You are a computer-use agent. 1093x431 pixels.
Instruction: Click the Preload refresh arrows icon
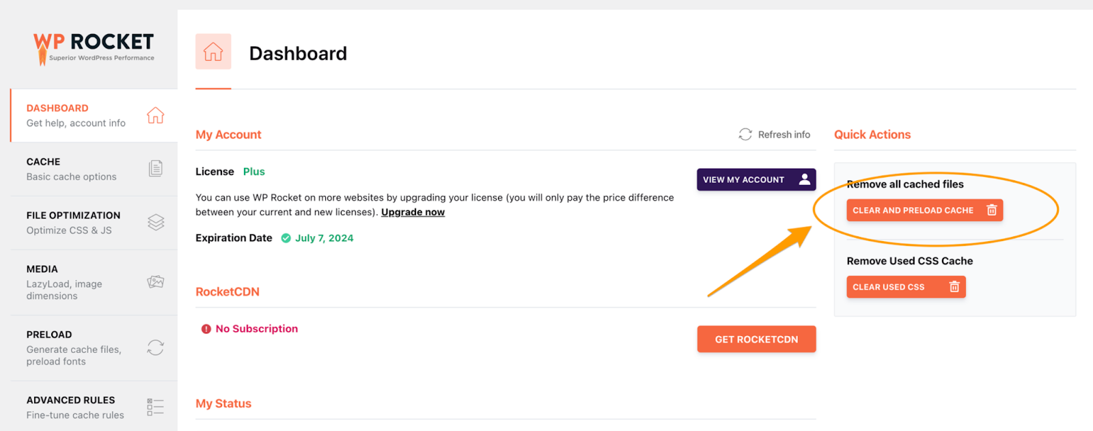point(156,348)
